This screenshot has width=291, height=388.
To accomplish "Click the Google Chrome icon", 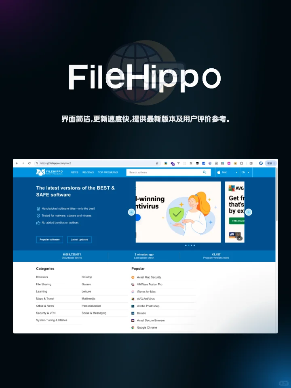I will (x=133, y=328).
